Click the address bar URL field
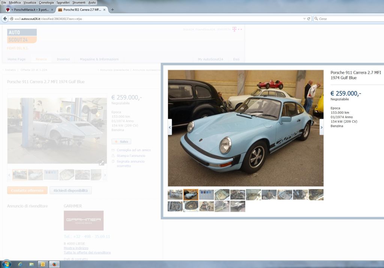Image resolution: width=384 pixels, height=268 pixels. pyautogui.click(x=157, y=19)
